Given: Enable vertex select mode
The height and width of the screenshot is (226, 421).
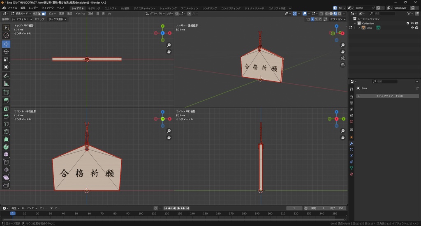Looking at the screenshot, I should coord(35,14).
